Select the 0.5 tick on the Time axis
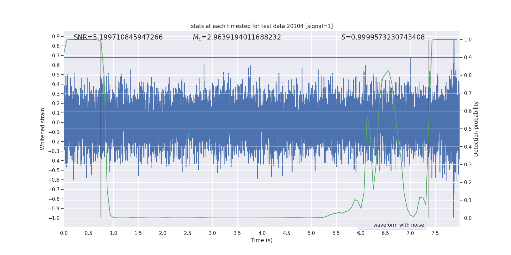This screenshot has height=255, width=511. (x=89, y=233)
